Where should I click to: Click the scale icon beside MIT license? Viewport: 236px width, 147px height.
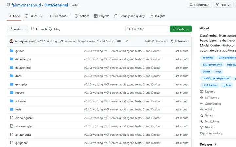click(x=202, y=98)
